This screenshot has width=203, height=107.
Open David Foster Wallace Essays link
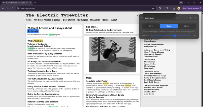pyautogui.click(x=155, y=76)
